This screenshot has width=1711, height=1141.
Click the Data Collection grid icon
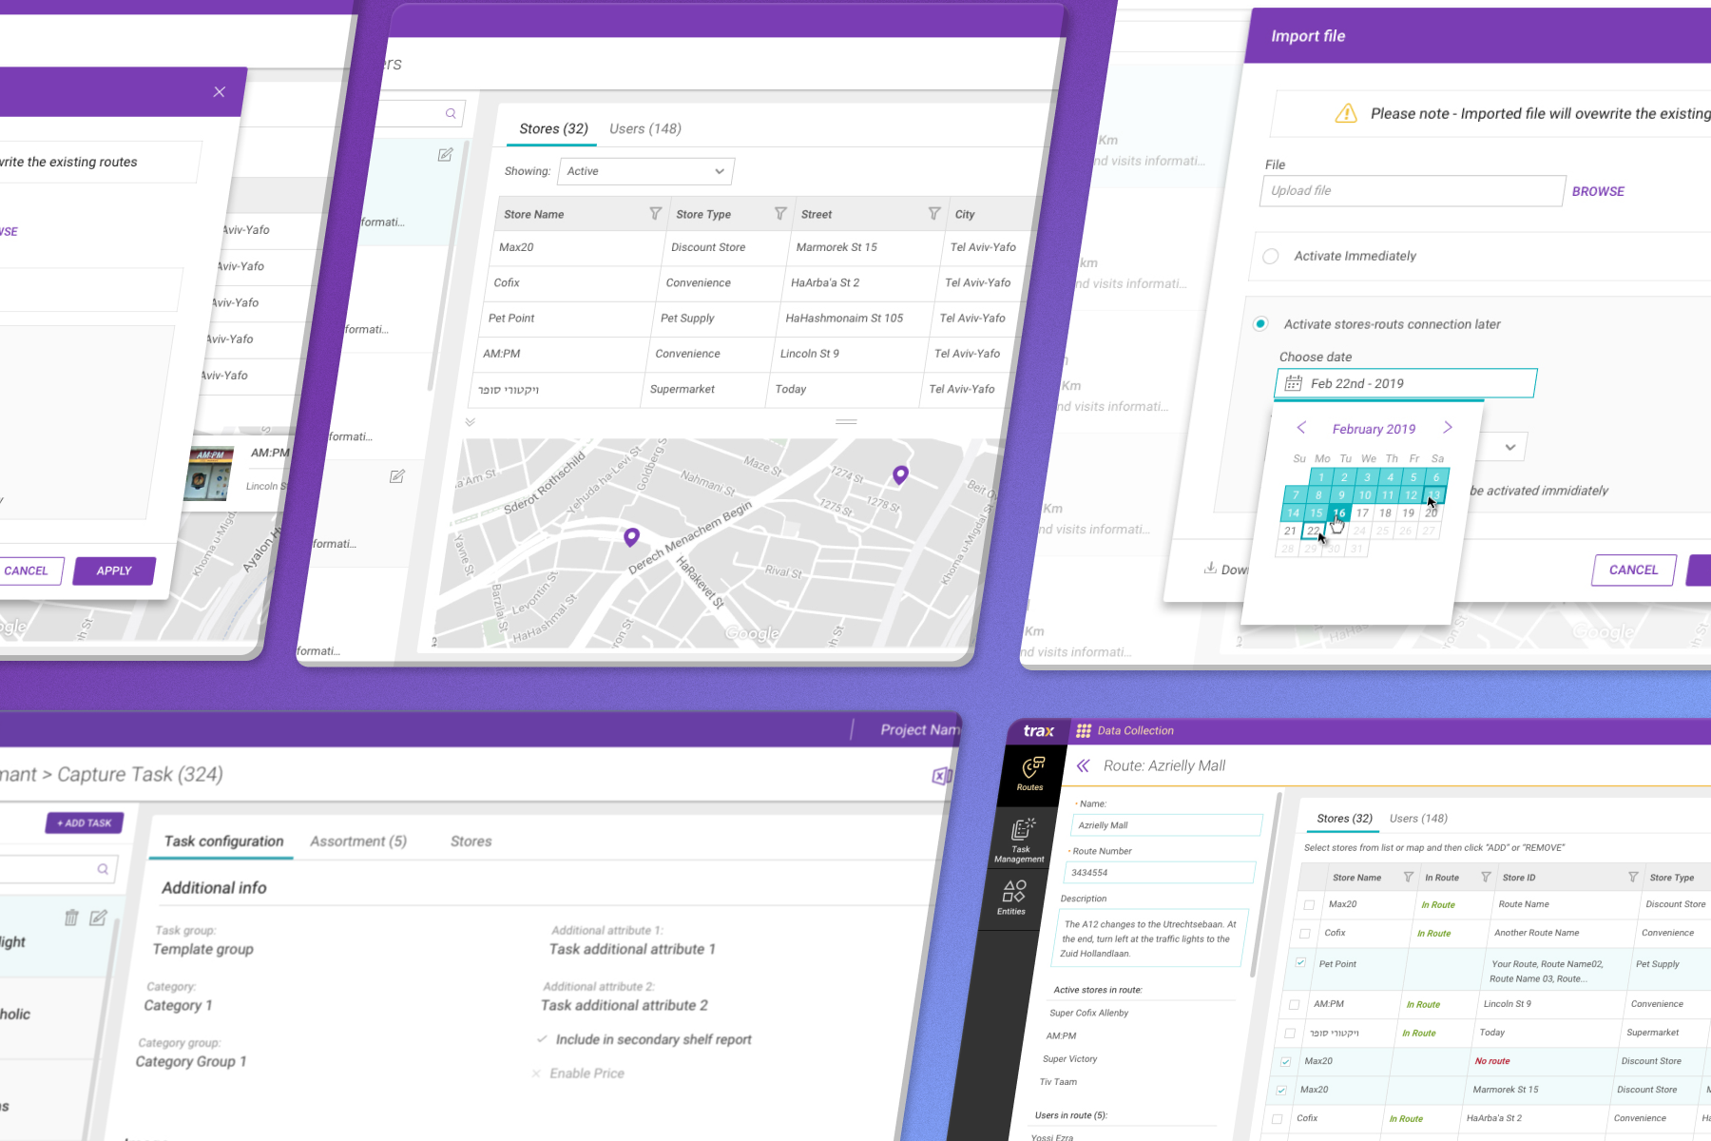(x=1084, y=730)
